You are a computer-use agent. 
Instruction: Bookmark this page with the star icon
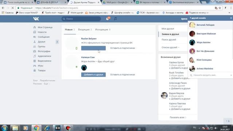(220, 8)
